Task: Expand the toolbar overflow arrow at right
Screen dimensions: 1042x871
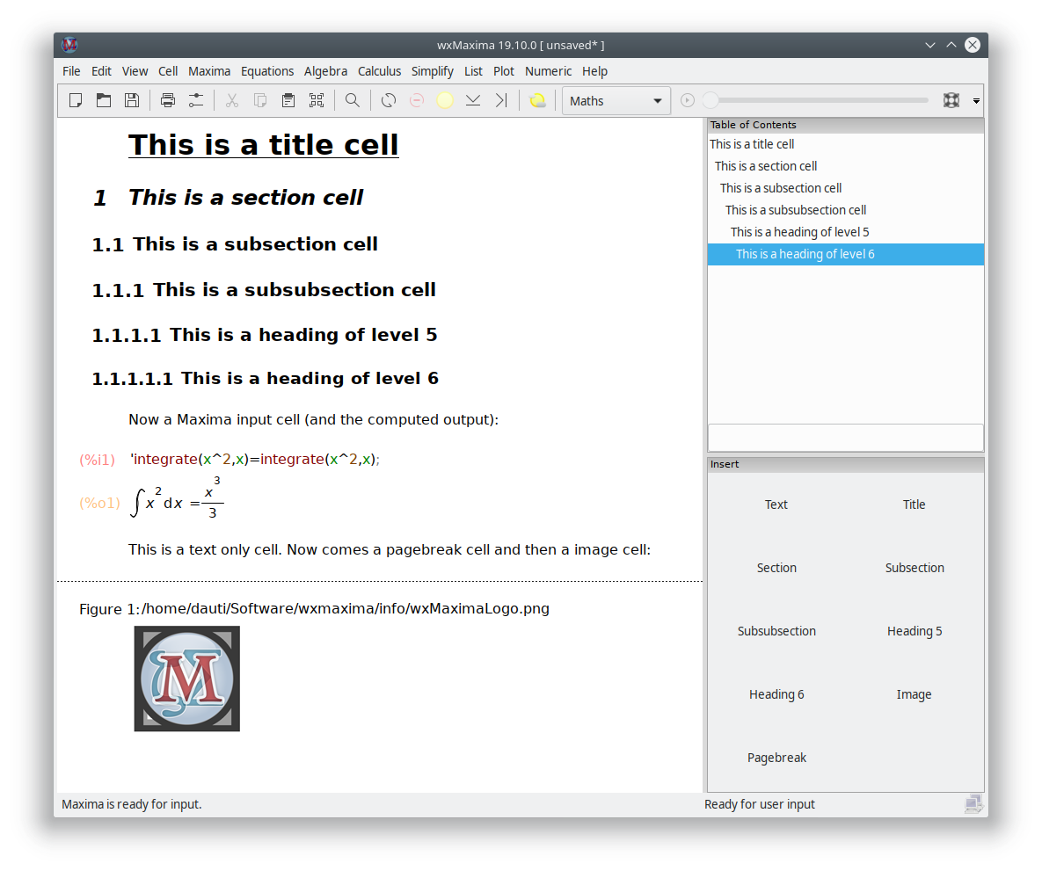Action: tap(976, 101)
